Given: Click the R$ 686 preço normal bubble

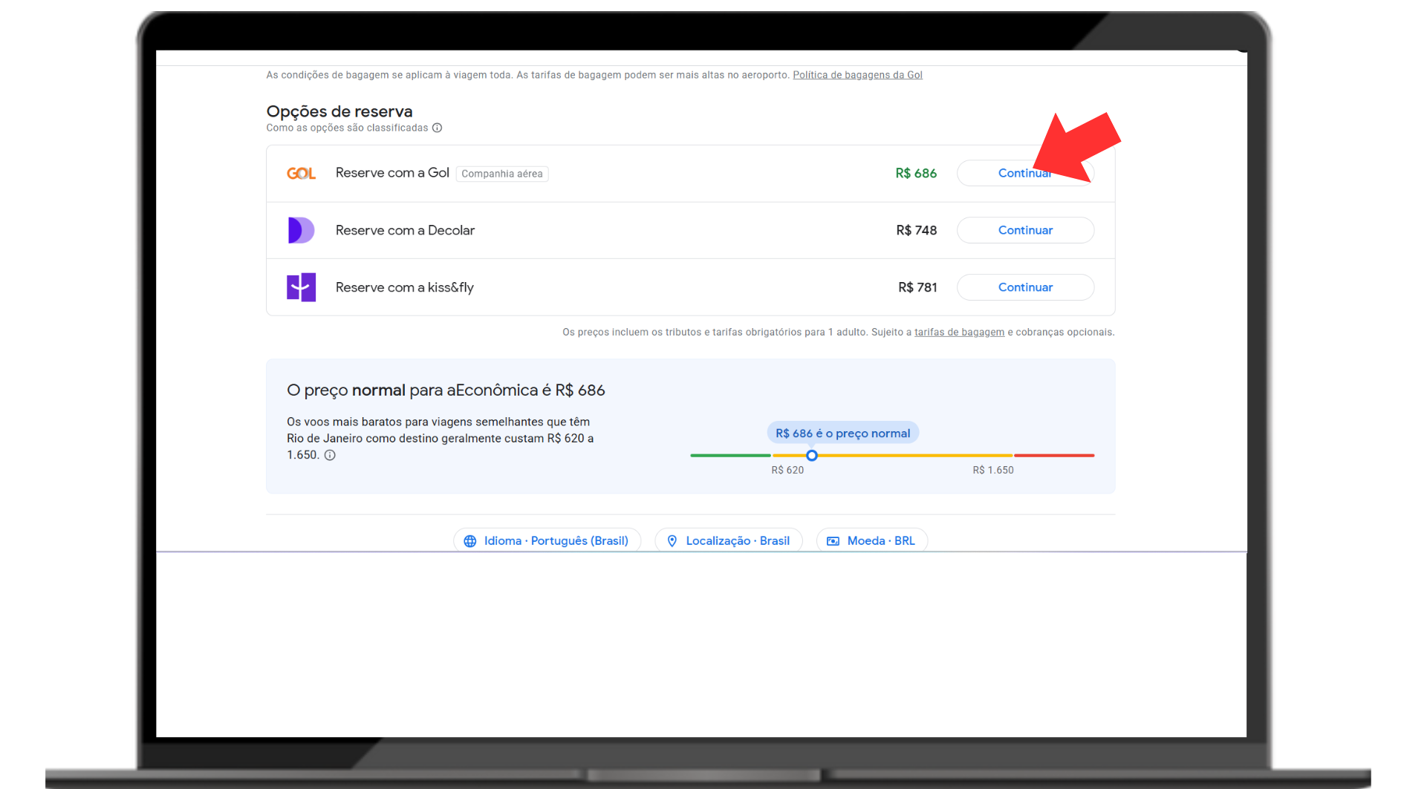Looking at the screenshot, I should point(842,433).
